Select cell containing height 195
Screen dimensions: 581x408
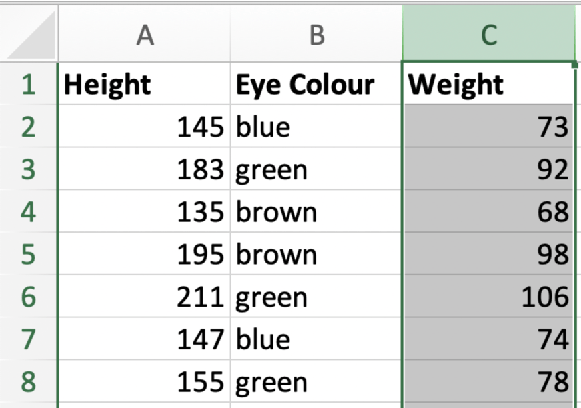(145, 253)
